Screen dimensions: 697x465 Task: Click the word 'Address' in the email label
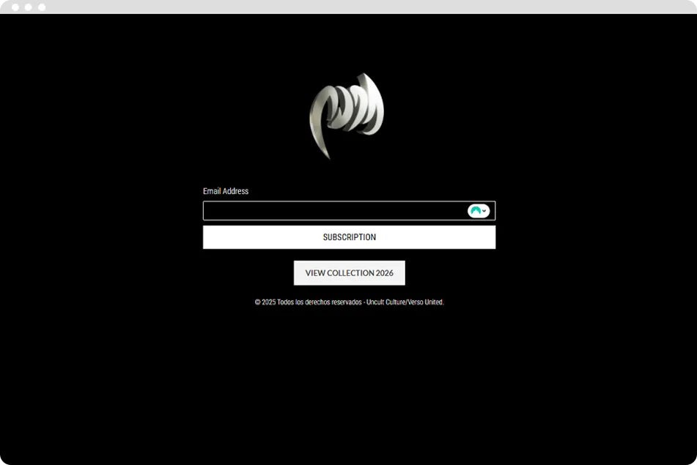pyautogui.click(x=235, y=191)
